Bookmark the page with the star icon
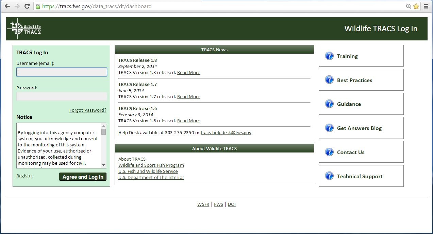Screen dimensions: 433x234 [416, 6]
